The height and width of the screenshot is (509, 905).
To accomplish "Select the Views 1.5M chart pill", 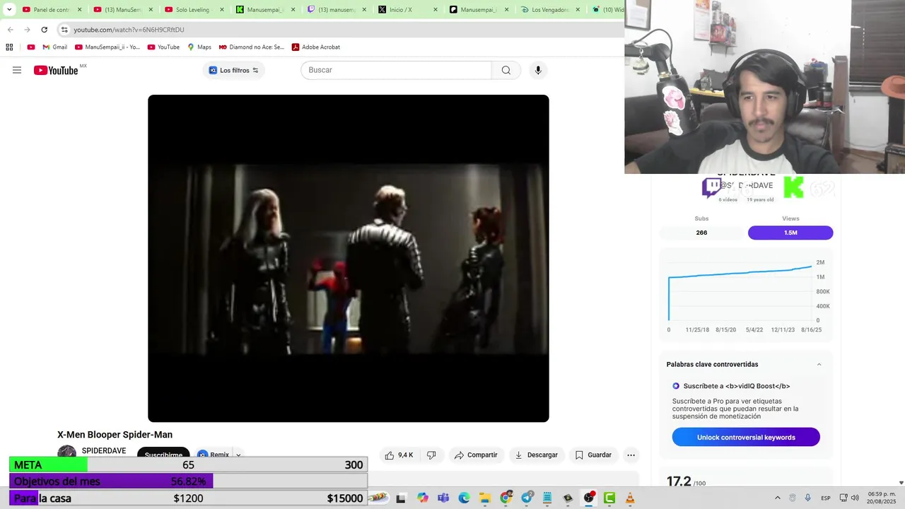I will coord(790,233).
